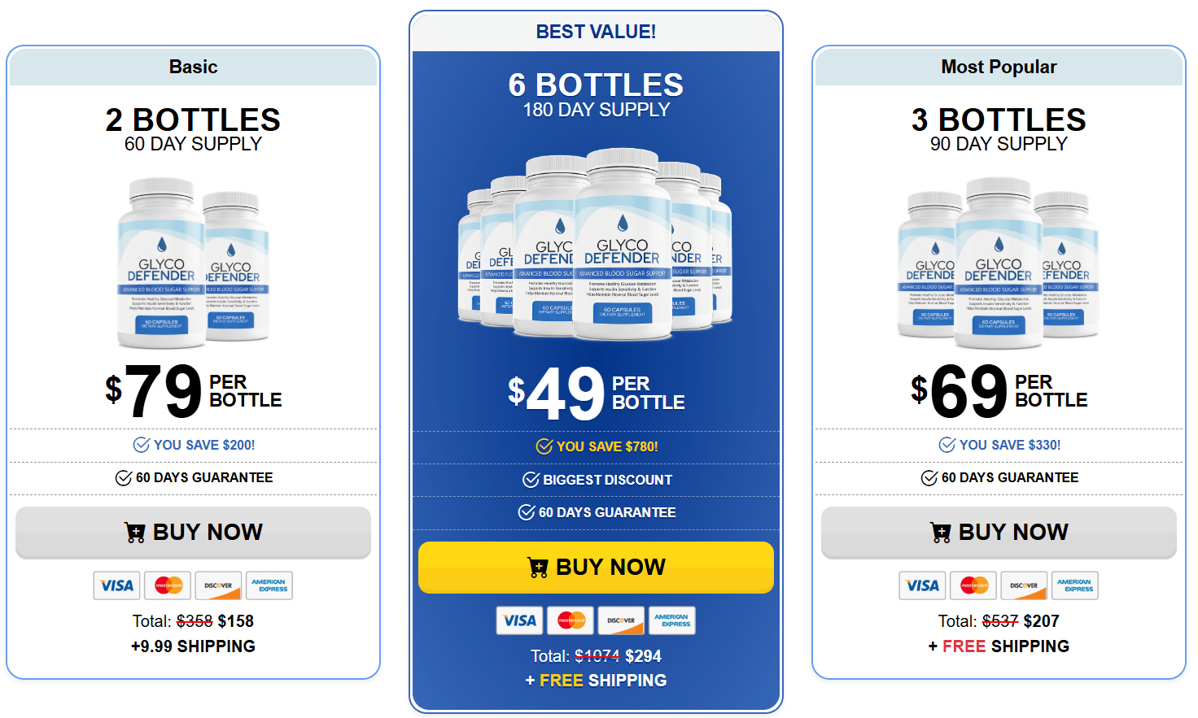
Task: Click the Best Value banner heading
Action: [596, 32]
